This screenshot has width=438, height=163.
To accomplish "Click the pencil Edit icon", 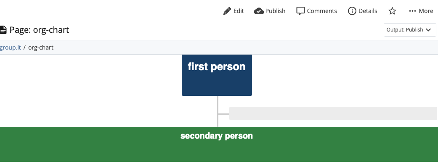I will coord(227,11).
